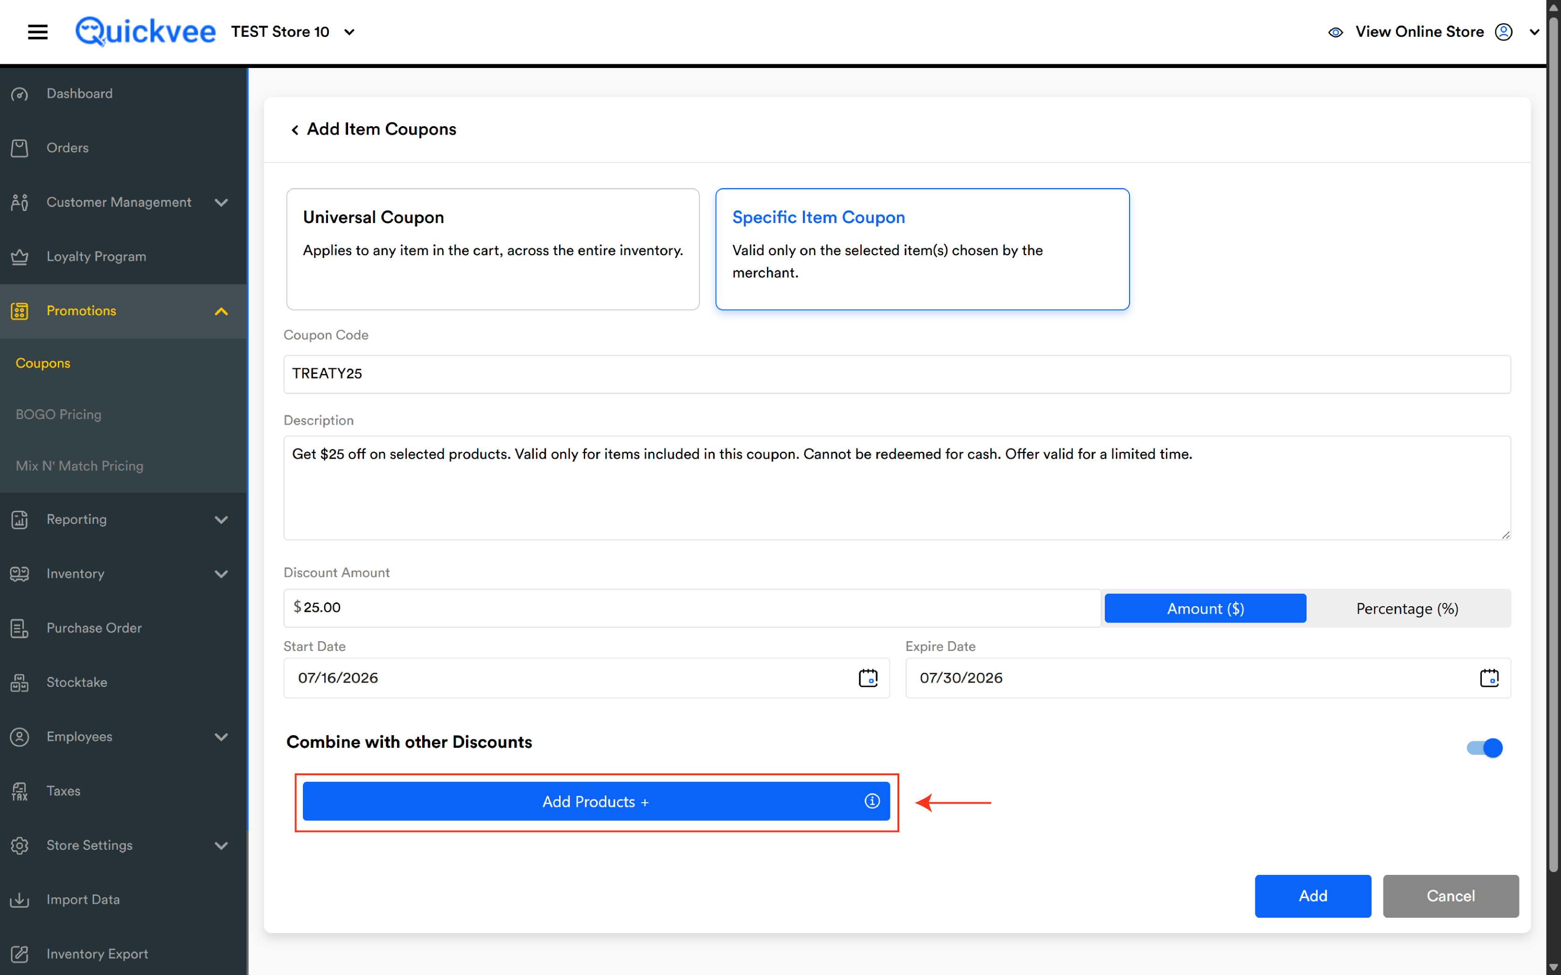Screen dimensions: 1561x975
Task: Click the Taxes sidebar icon
Action: pos(20,791)
